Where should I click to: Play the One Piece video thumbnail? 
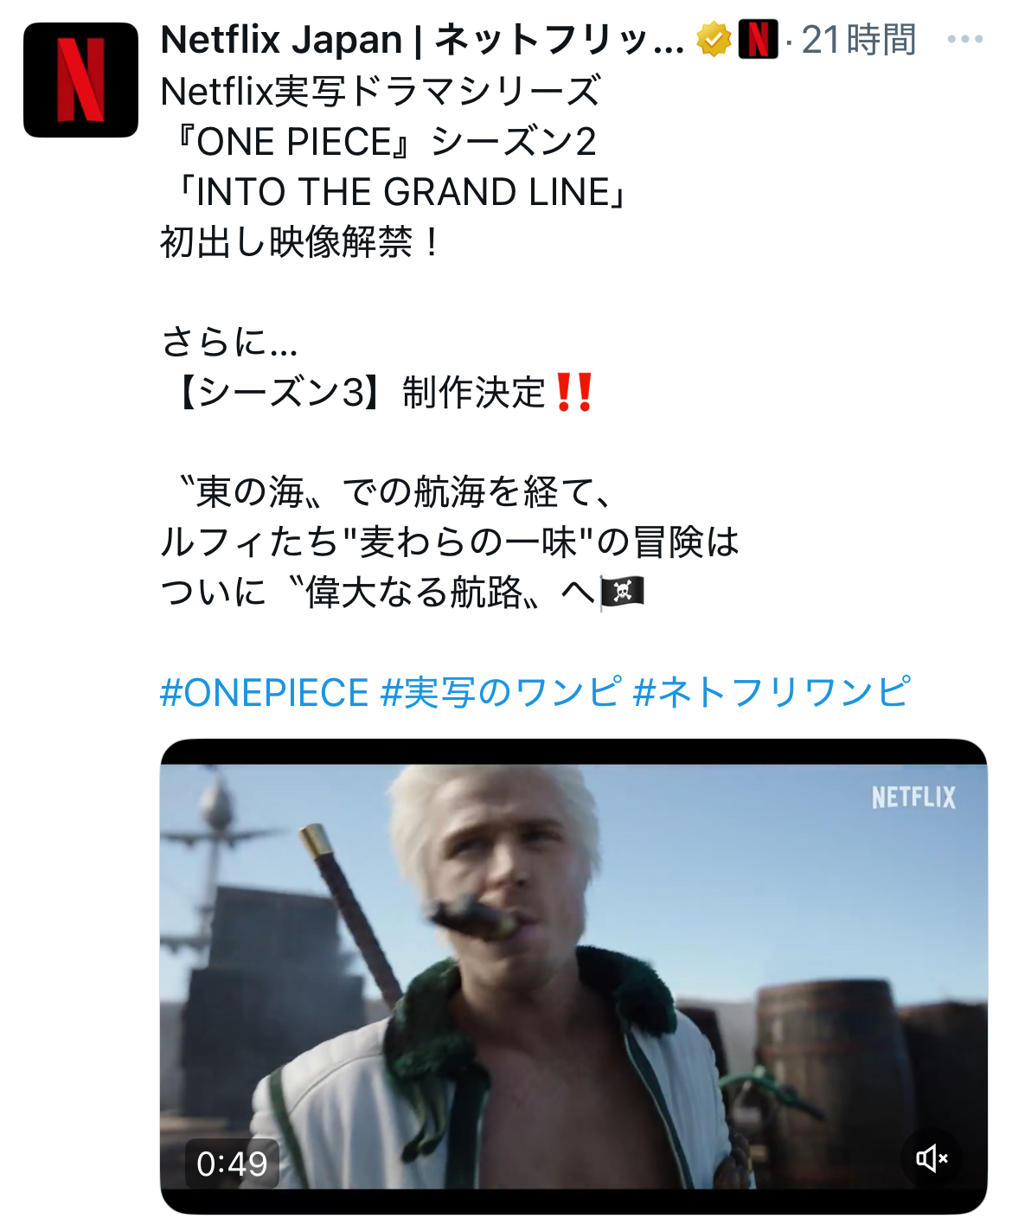[573, 977]
